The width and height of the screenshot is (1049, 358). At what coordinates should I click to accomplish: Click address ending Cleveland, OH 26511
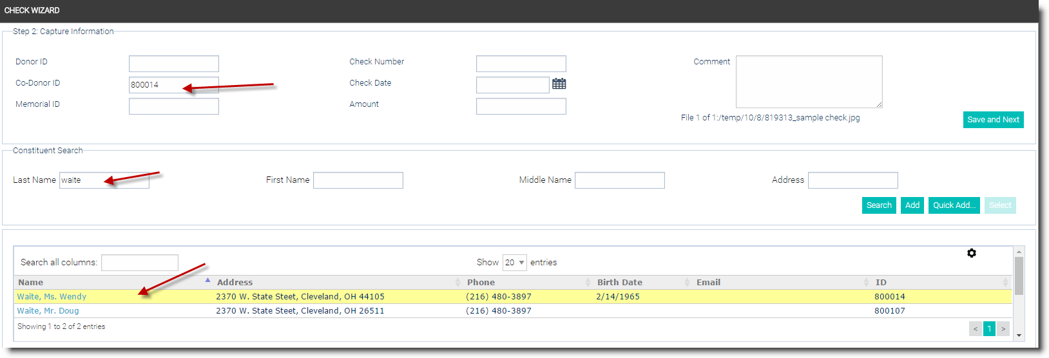[x=300, y=311]
